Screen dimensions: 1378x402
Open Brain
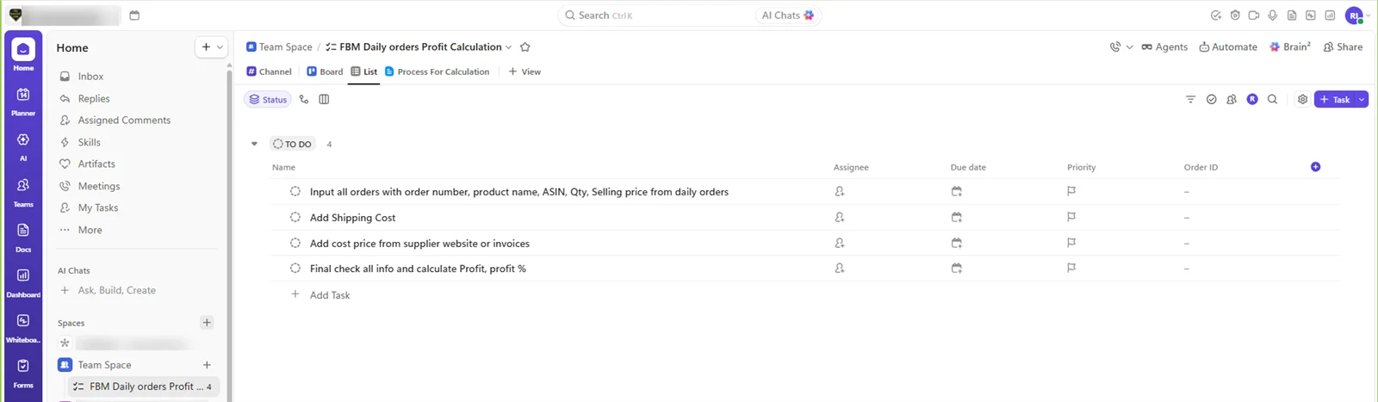1290,47
